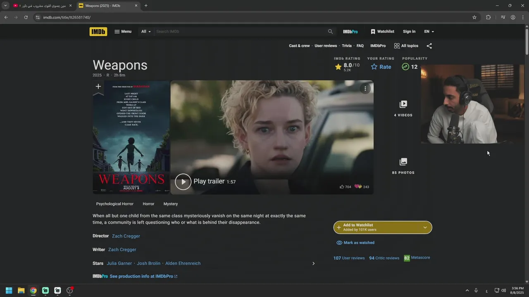Like the trailer thumbs-up icon
The image size is (529, 297).
[x=342, y=187]
